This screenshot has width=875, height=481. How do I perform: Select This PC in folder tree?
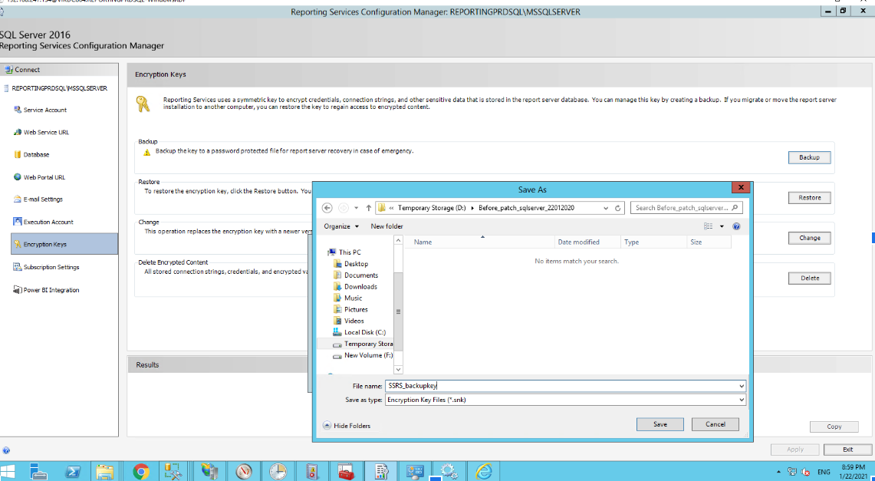click(344, 252)
